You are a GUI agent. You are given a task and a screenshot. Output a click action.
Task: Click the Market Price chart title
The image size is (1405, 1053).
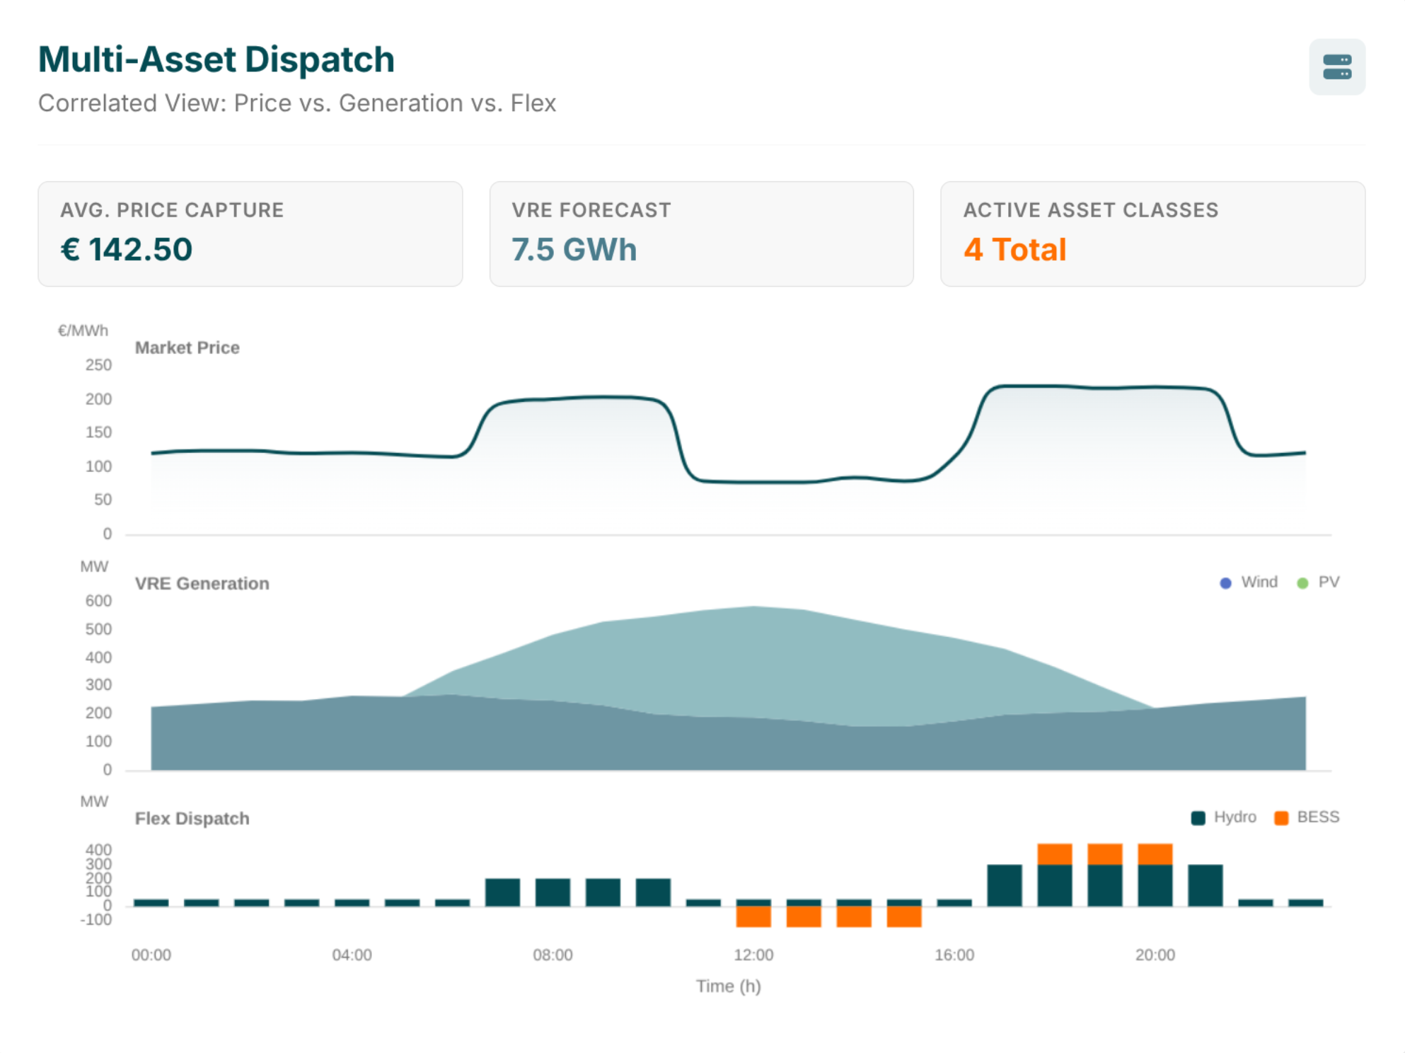click(x=187, y=347)
